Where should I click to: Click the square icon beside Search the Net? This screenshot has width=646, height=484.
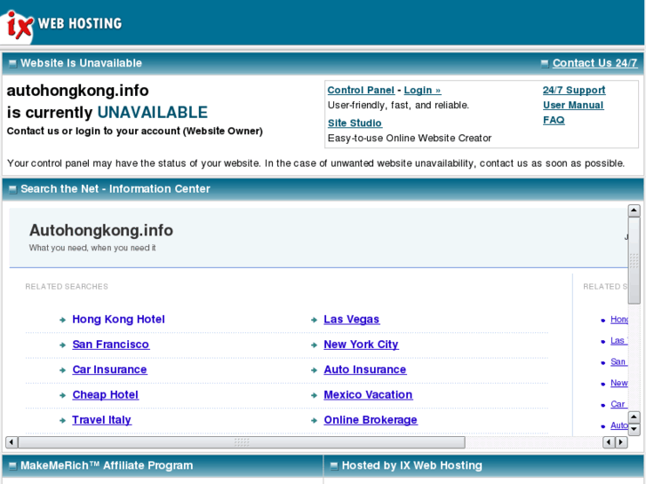pos(12,189)
